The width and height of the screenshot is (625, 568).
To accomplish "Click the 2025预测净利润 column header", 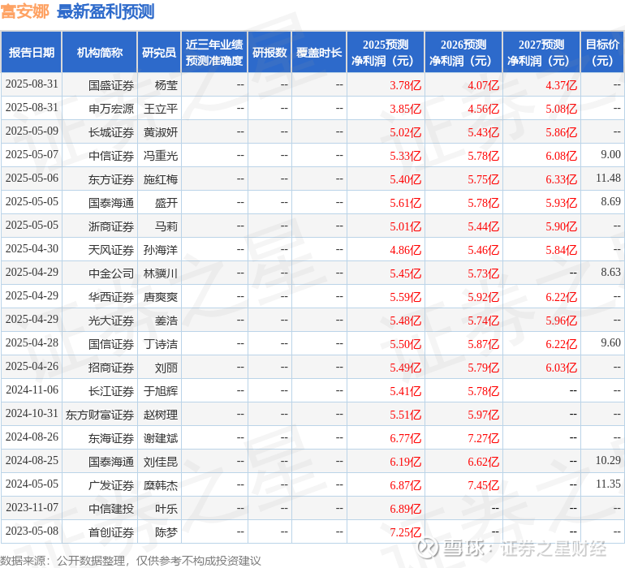I will [386, 52].
